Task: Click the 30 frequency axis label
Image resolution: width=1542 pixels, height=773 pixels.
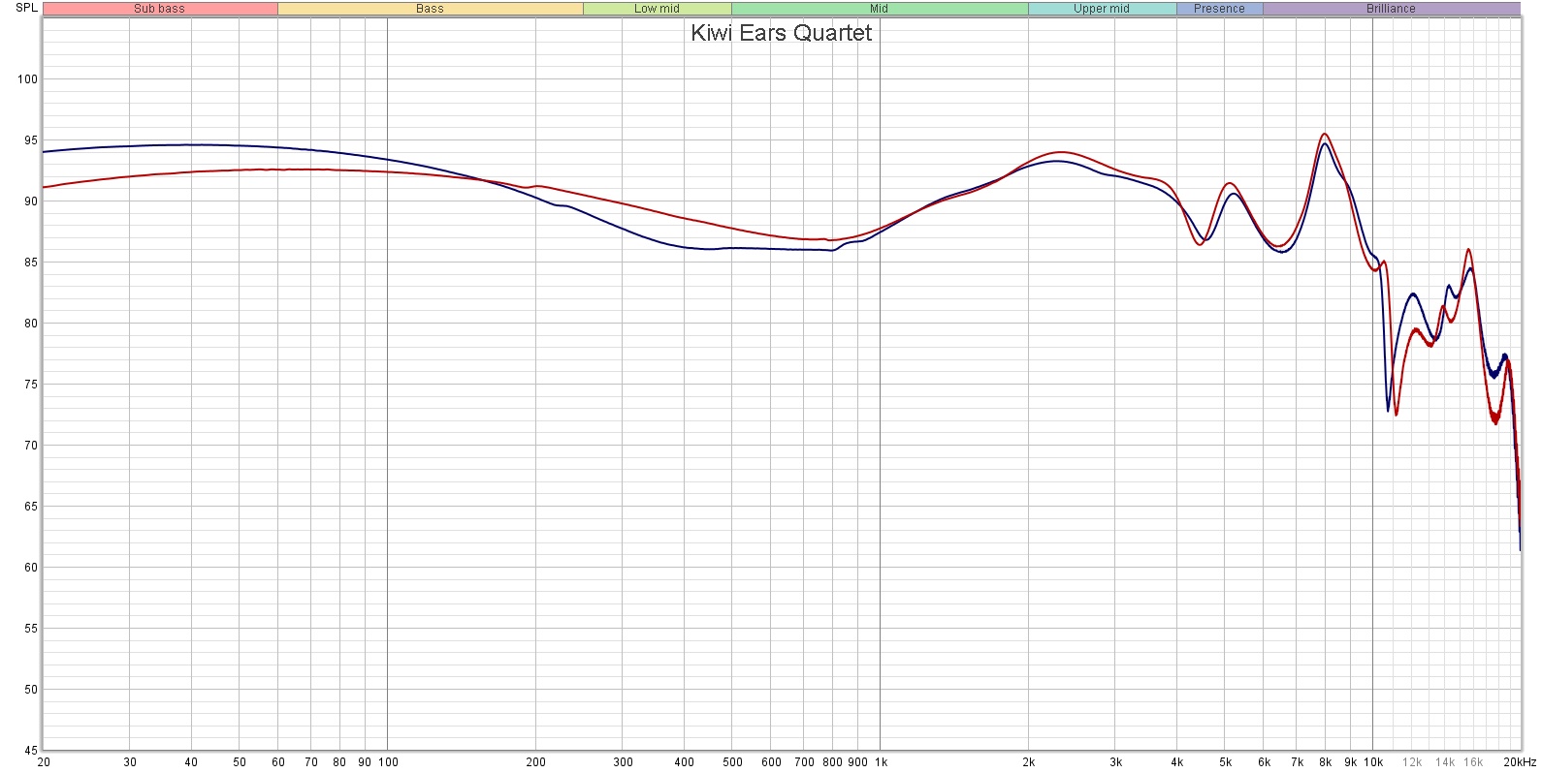Action: click(x=130, y=762)
